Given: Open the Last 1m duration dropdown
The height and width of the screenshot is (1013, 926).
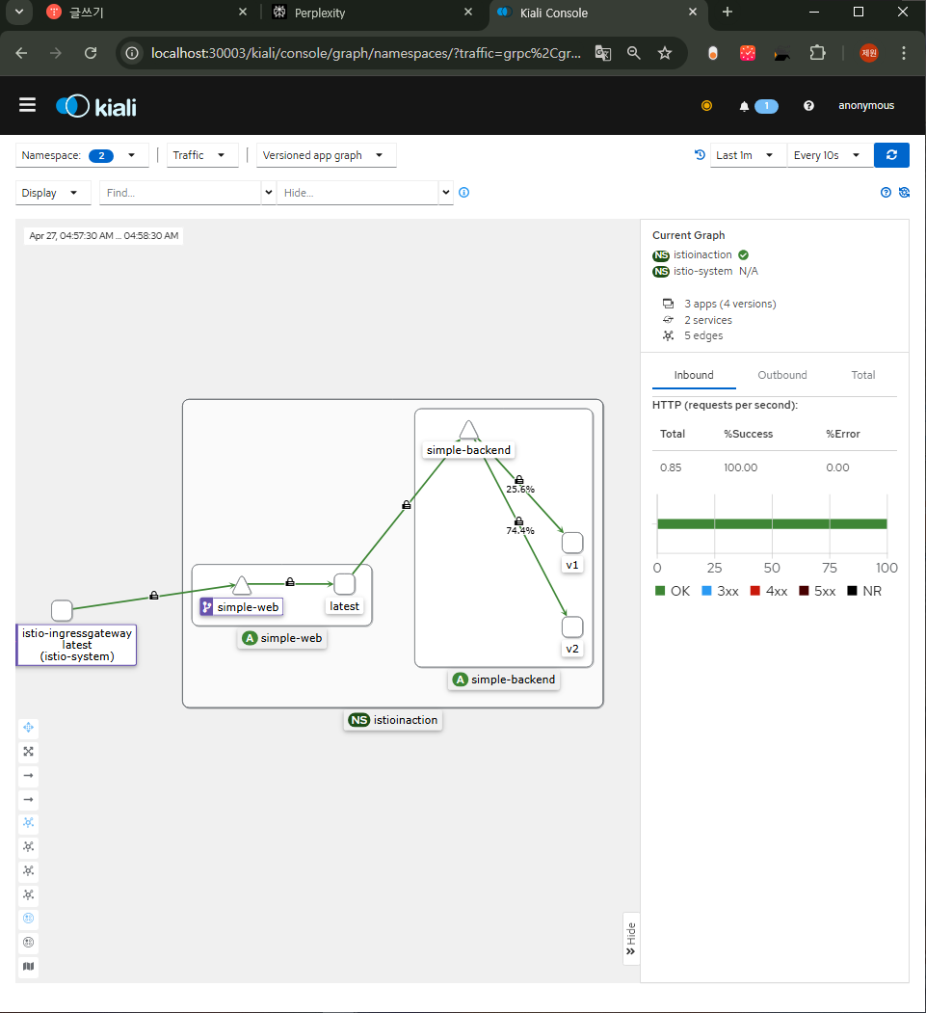Looking at the screenshot, I should pyautogui.click(x=748, y=155).
